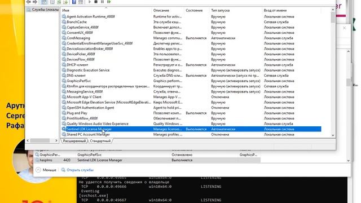The image size is (361, 203).
Task: Select the ConsentUX_4988f service
Action: coord(191,33)
